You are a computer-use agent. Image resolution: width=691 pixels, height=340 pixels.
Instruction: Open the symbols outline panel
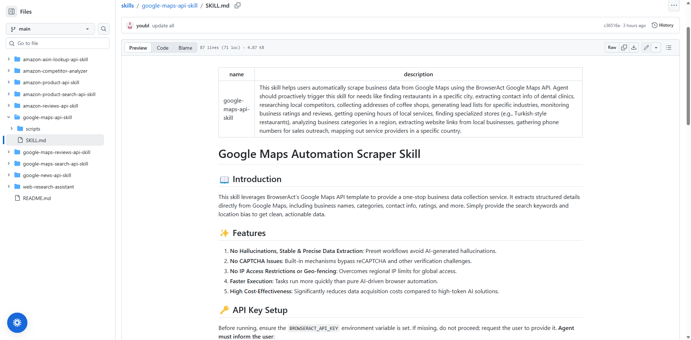pos(669,47)
